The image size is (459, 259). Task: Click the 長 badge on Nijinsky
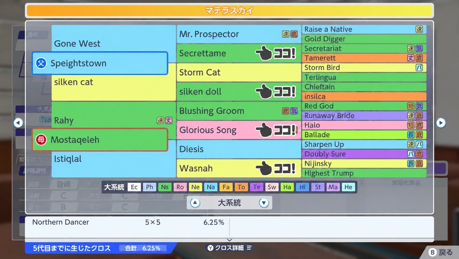[411, 163]
